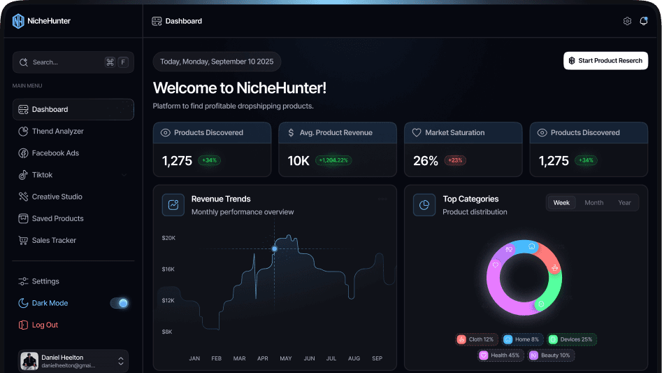
Task: Click the date pill showing September 10 2025
Action: coord(217,62)
